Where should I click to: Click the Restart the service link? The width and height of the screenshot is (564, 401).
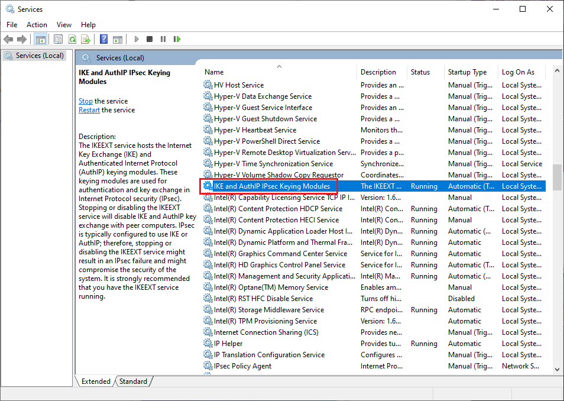tap(89, 110)
